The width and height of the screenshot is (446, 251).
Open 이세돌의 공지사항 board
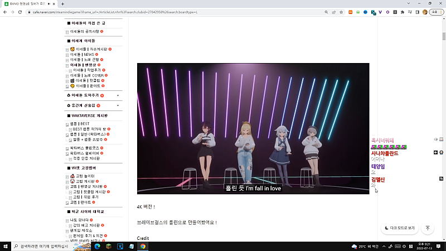coord(85,31)
